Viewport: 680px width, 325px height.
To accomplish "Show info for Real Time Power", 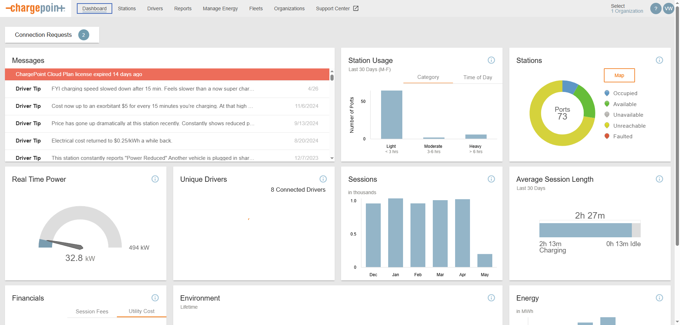I will click(155, 179).
